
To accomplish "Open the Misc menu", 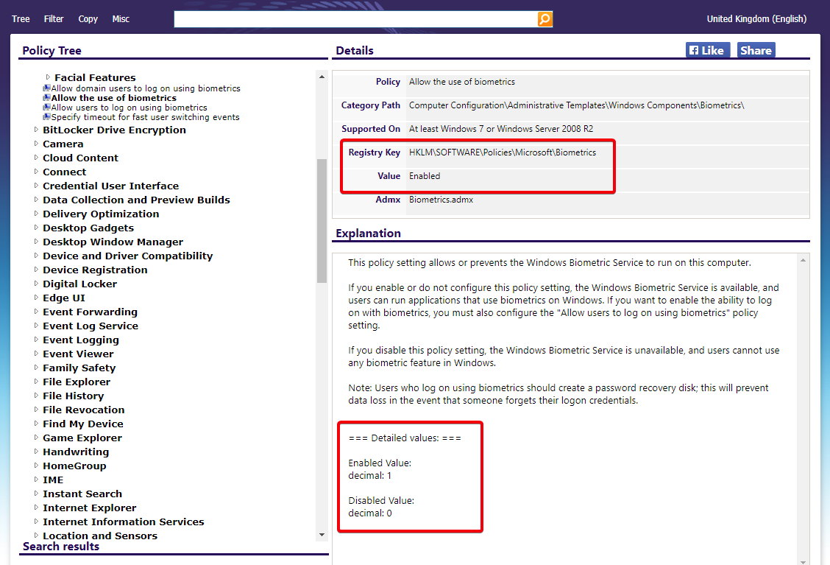I will [120, 18].
